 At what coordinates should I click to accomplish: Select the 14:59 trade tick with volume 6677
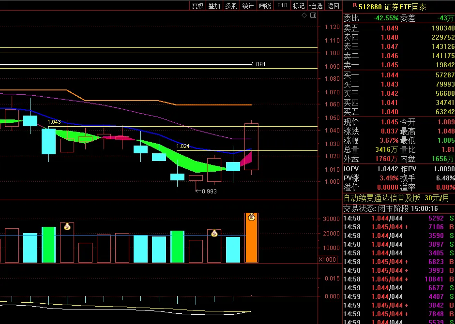[x=399, y=288]
